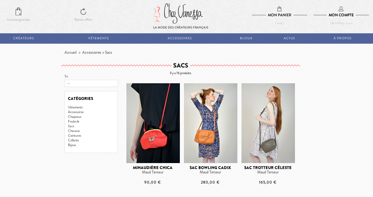
Task: Click the Sac Trotteur Céleste product title
Action: pyautogui.click(x=268, y=167)
